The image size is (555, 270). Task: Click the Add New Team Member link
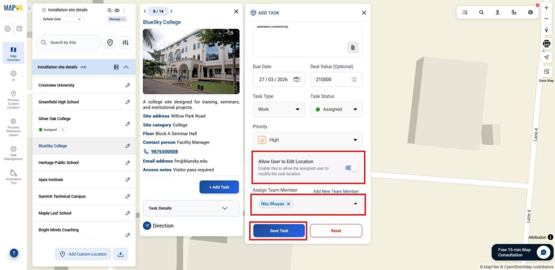coord(336,191)
